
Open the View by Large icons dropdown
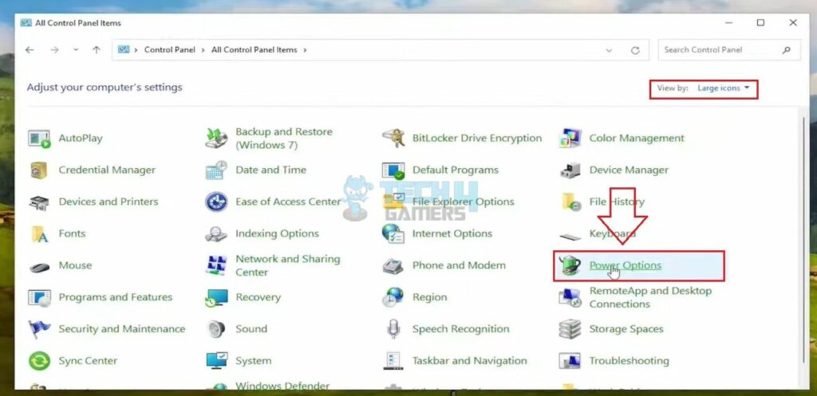pyautogui.click(x=723, y=88)
